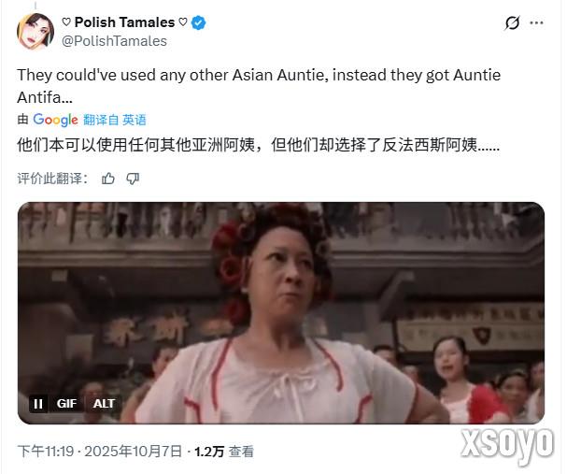Rate the translation with thumbs up
The height and width of the screenshot is (474, 567).
click(107, 179)
